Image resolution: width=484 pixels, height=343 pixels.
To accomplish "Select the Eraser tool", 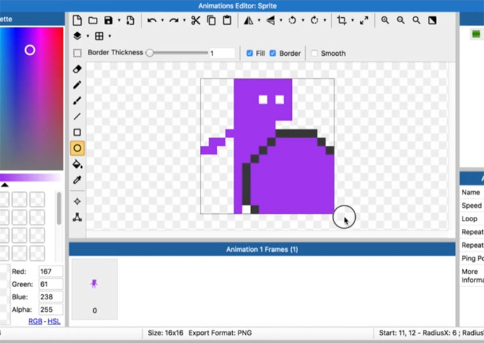I will tap(77, 69).
